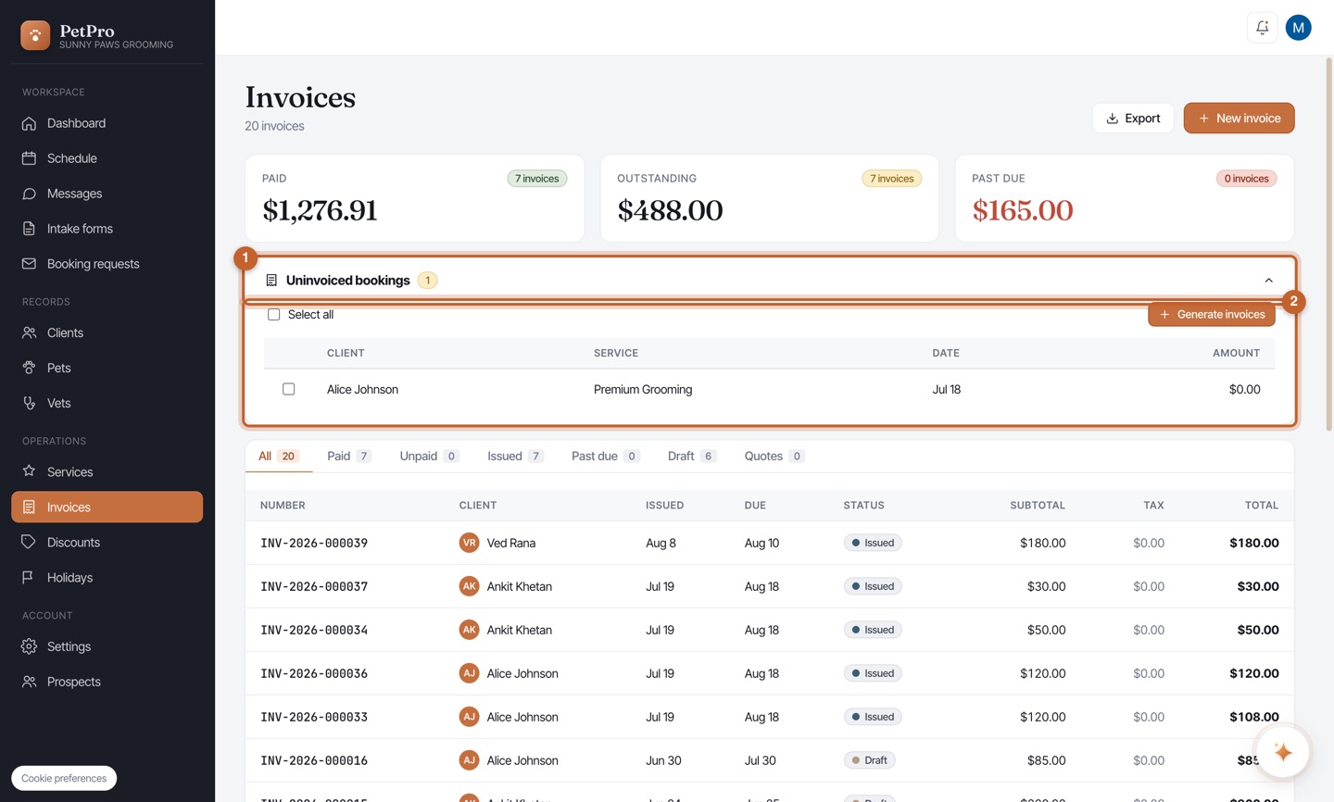Viewport: 1334px width, 802px height.
Task: Open invoice INV-2026-000033
Action: (x=314, y=717)
